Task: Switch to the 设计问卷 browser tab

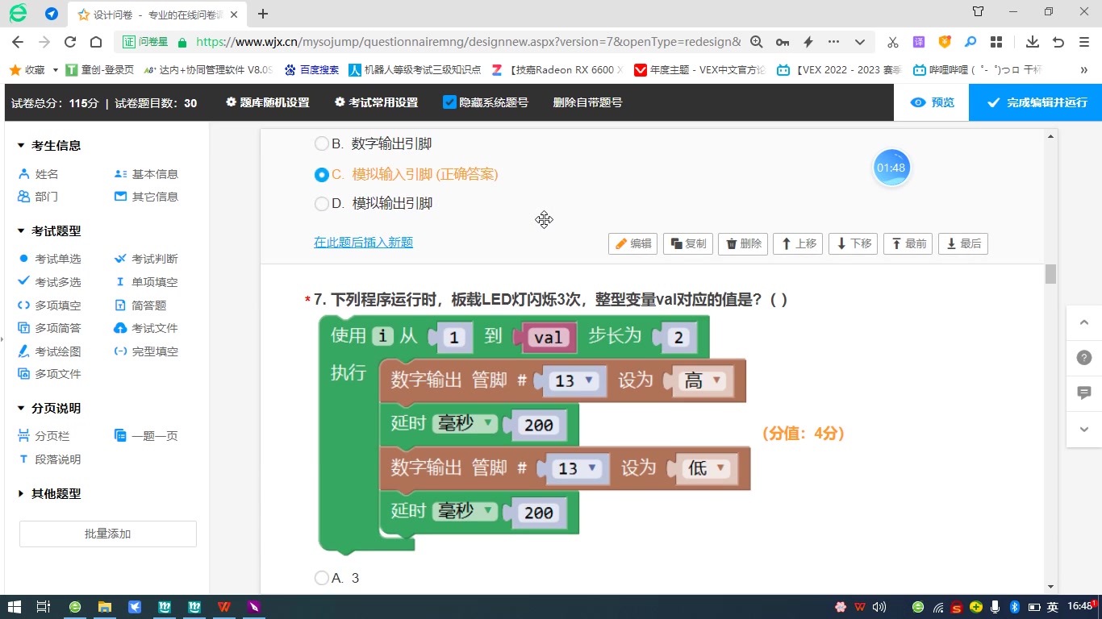Action: click(x=159, y=15)
